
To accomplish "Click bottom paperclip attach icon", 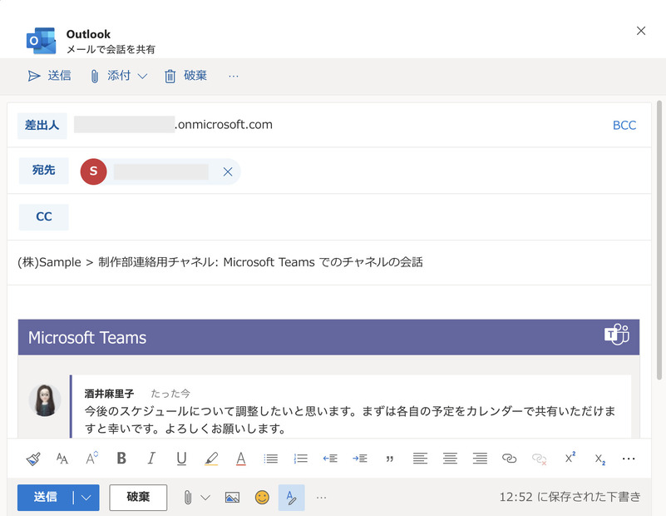I will [x=188, y=498].
